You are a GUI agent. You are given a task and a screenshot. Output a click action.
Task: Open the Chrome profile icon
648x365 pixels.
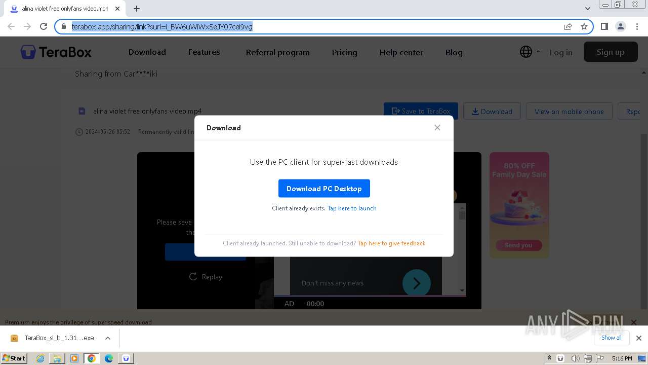[620, 26]
